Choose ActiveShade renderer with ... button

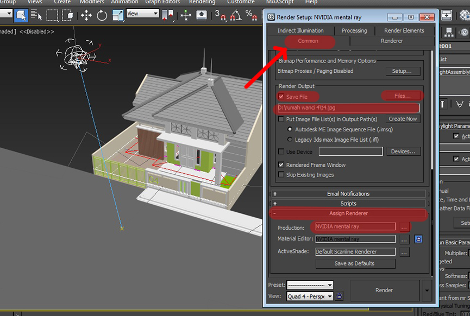click(x=404, y=252)
